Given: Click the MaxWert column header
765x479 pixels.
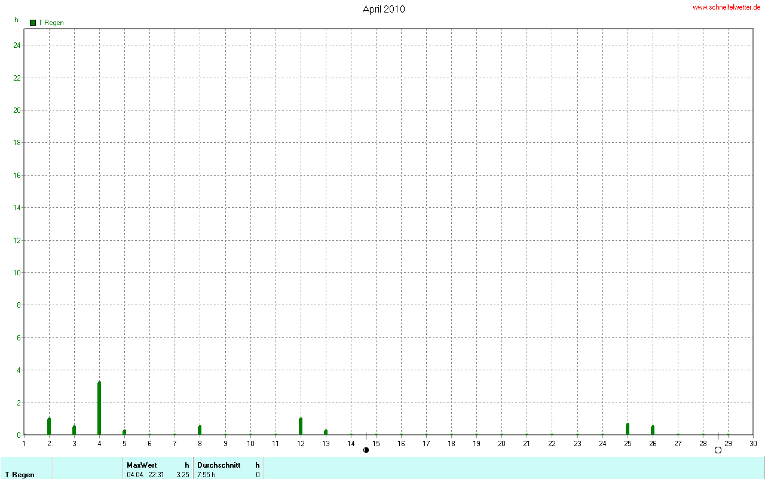Looking at the screenshot, I should 142,465.
